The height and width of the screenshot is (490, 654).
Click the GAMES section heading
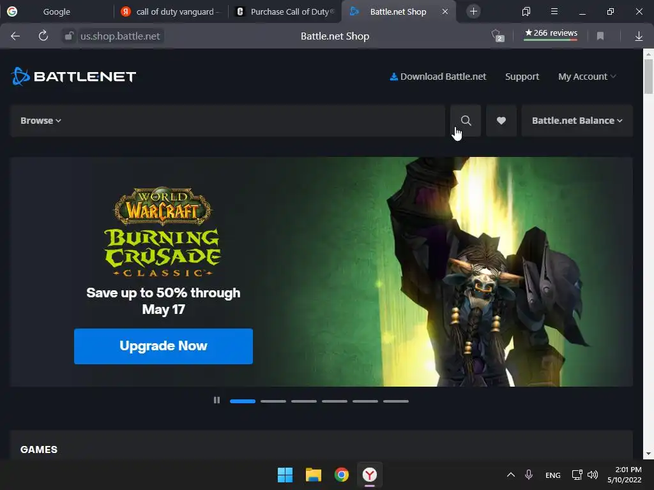tap(39, 450)
